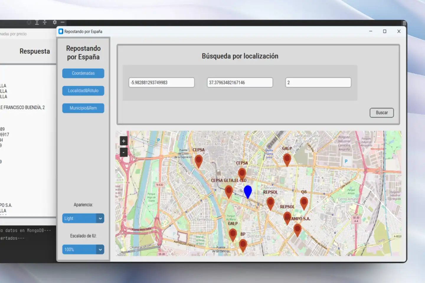Focus the latitude field with 37.37963482167146

240,83
